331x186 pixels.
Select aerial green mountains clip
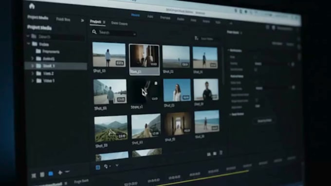point(111,129)
